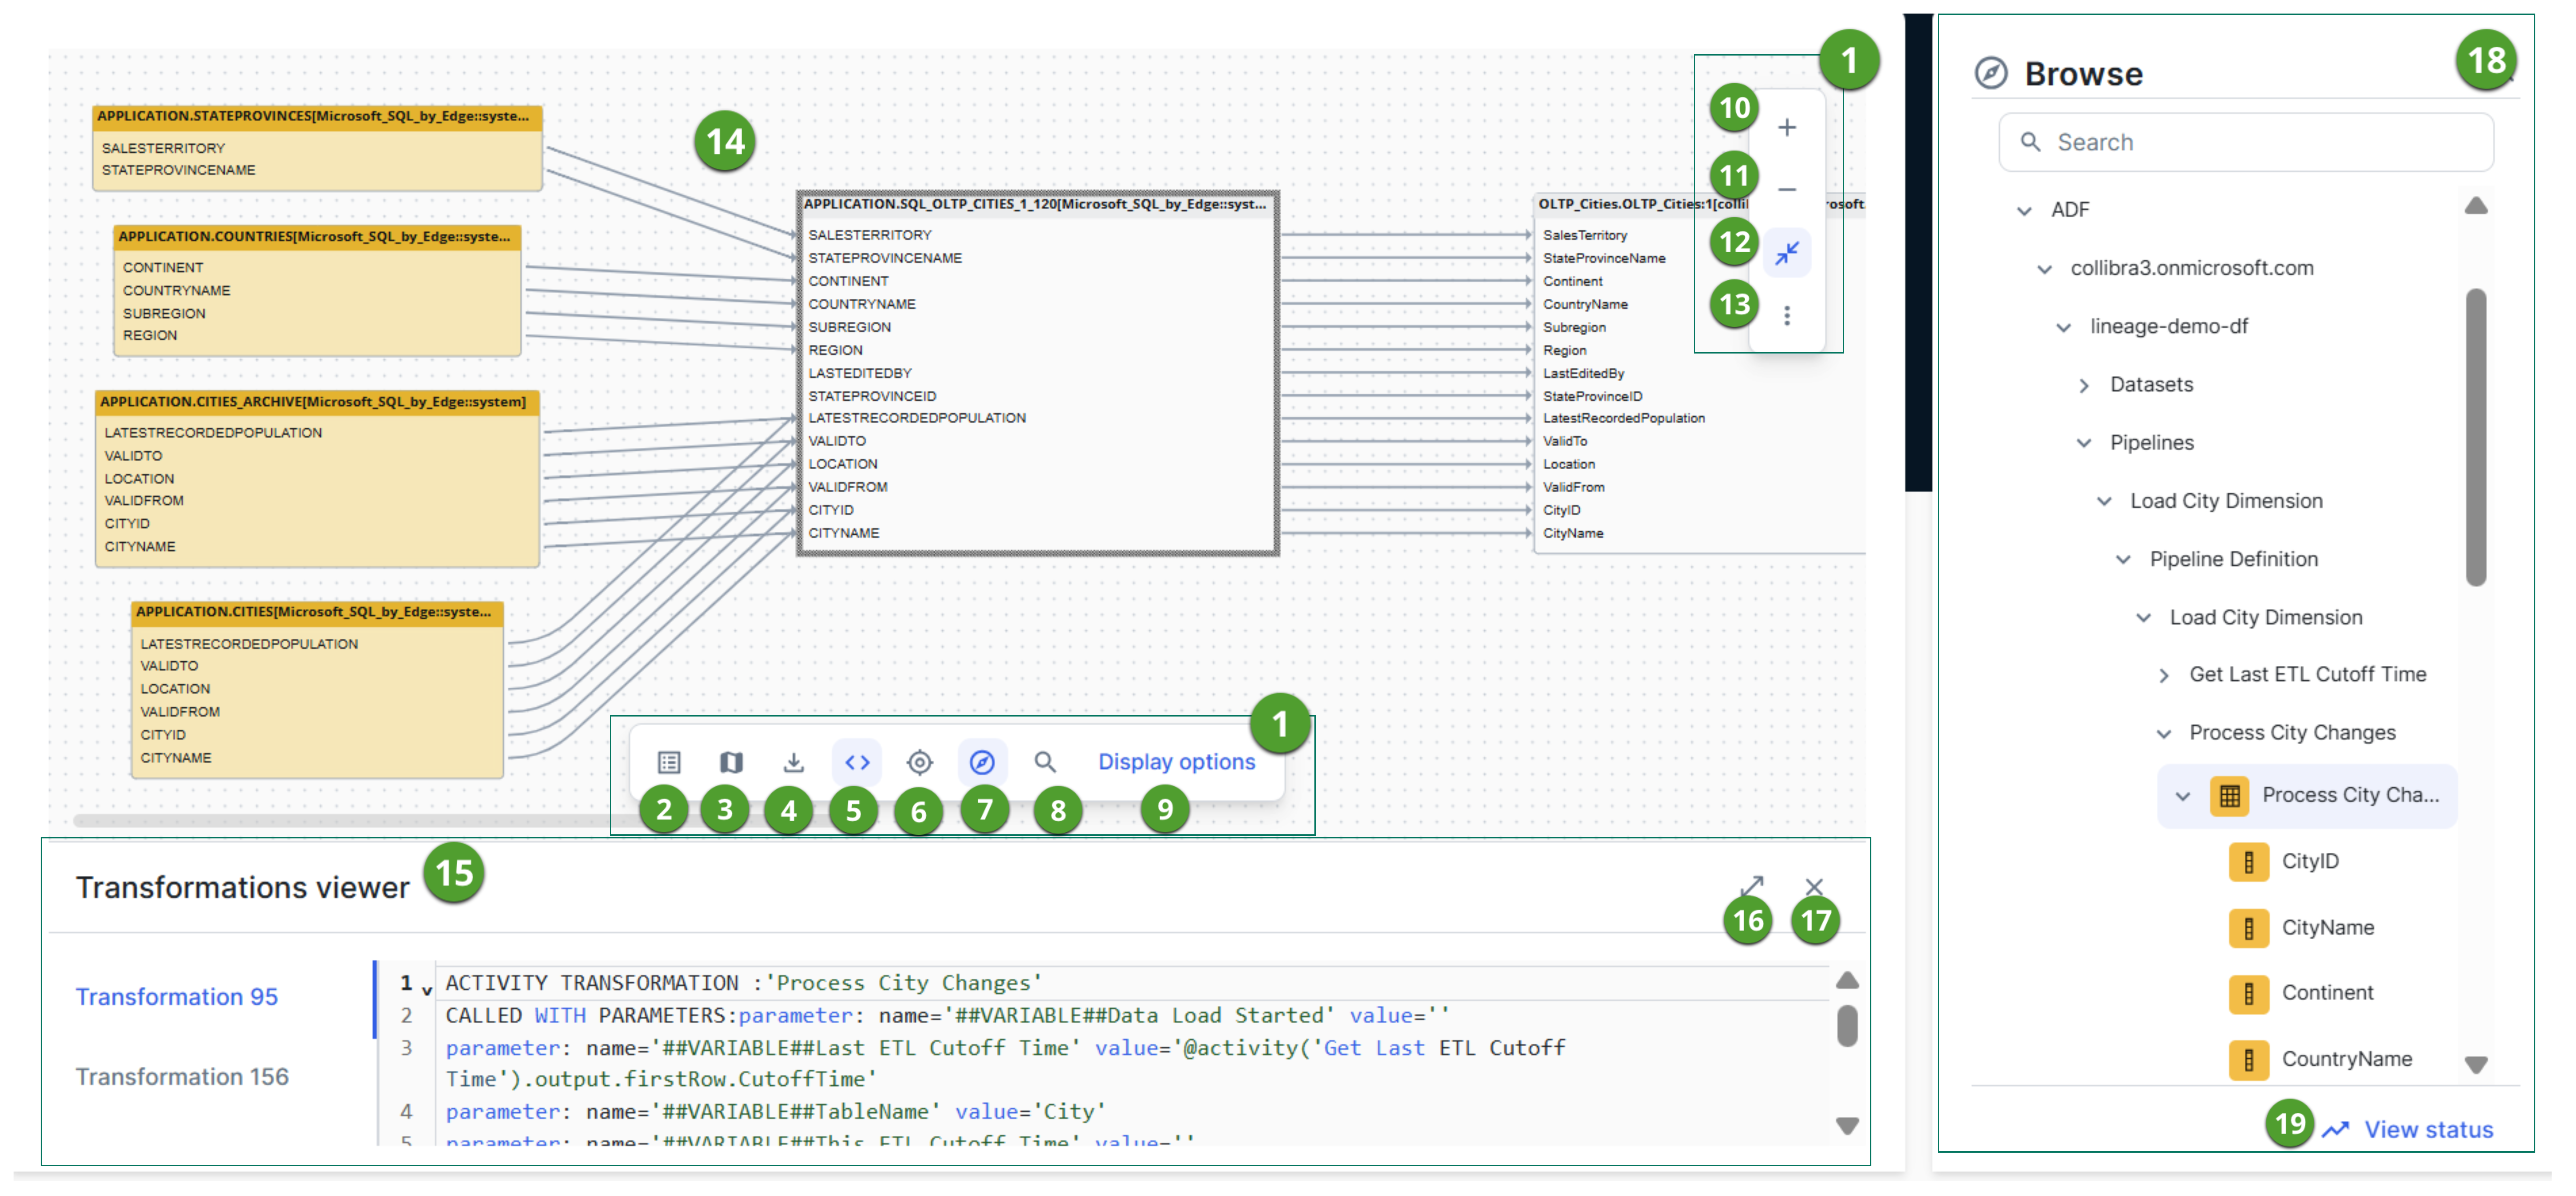The height and width of the screenshot is (1196, 2576).
Task: Click the legend list icon in toolbar
Action: (x=669, y=762)
